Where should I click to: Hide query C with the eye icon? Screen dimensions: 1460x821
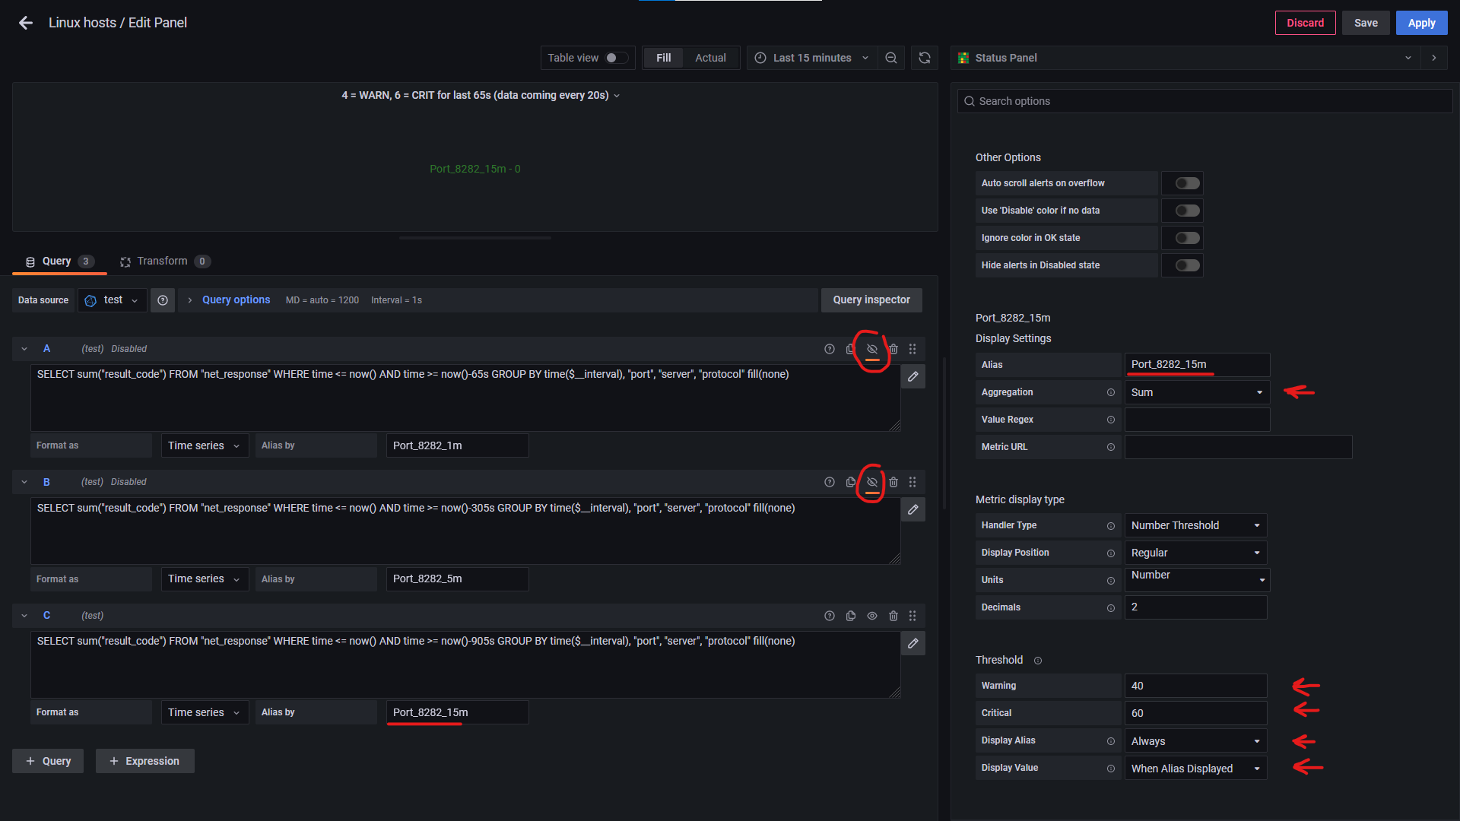tap(872, 616)
